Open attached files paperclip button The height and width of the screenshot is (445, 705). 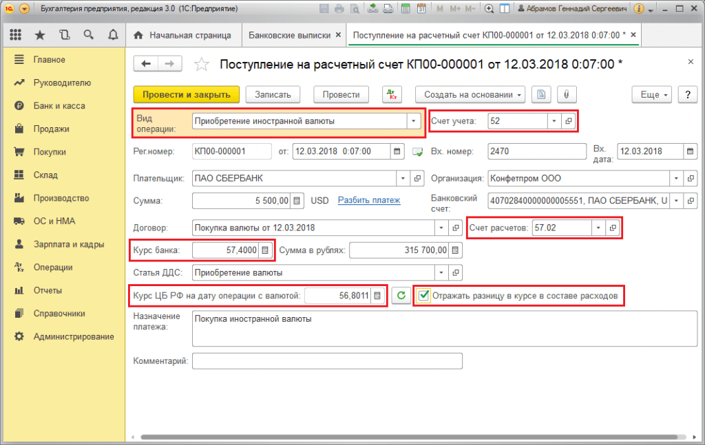point(567,95)
